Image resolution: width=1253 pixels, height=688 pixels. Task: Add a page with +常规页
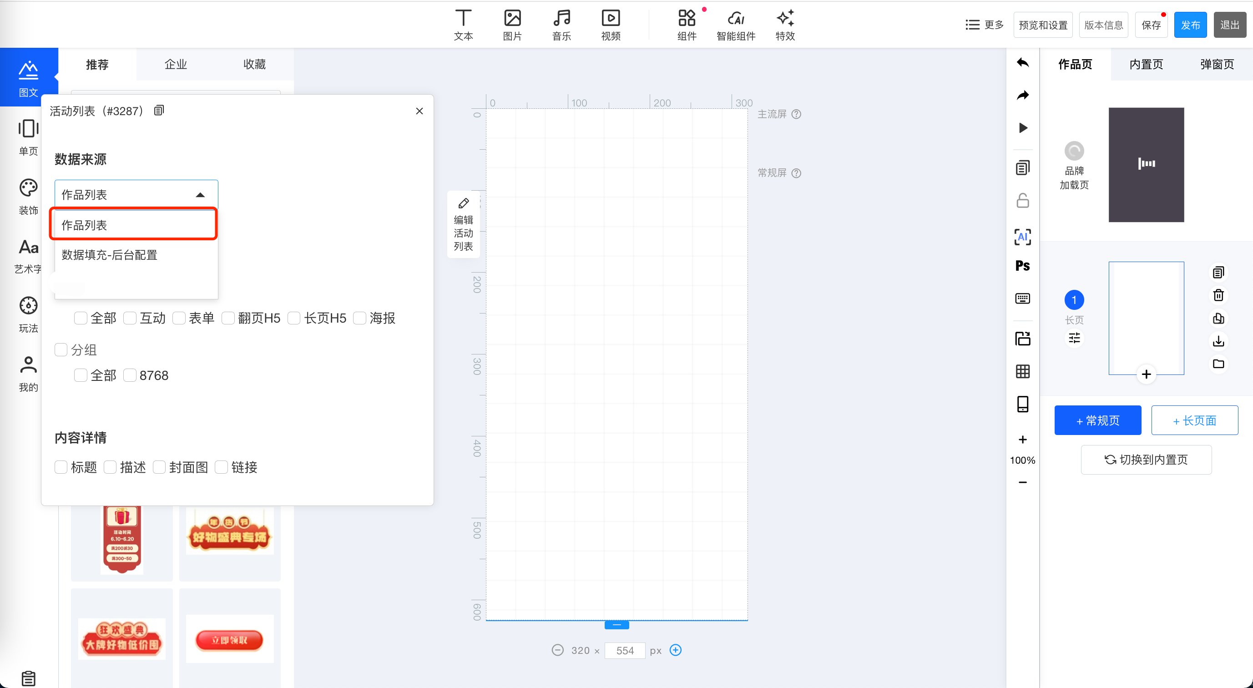click(x=1097, y=420)
